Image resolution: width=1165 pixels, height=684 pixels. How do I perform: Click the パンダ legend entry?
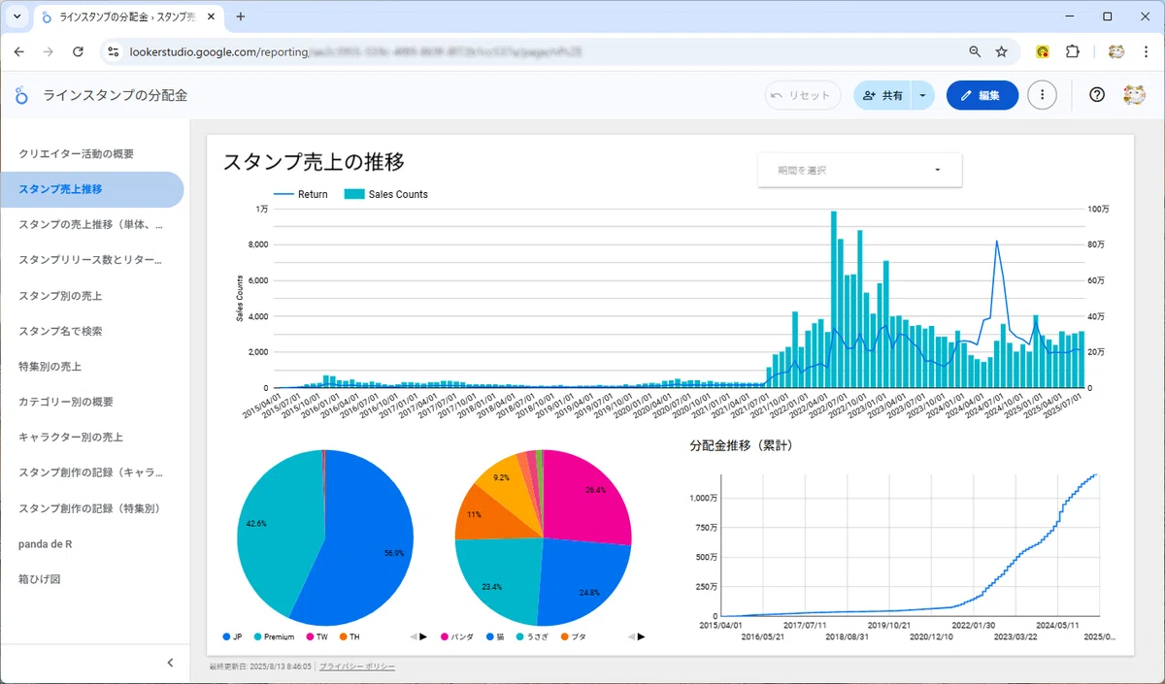pos(458,636)
